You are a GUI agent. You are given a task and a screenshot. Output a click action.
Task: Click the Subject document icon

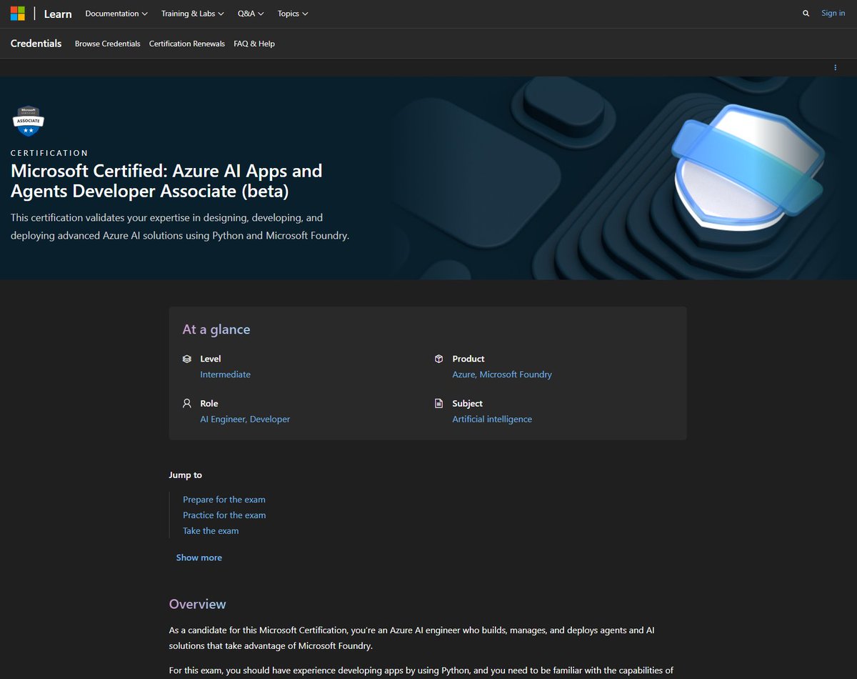439,404
